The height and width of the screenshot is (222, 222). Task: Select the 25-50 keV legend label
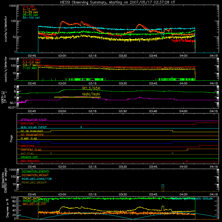[30, 15]
